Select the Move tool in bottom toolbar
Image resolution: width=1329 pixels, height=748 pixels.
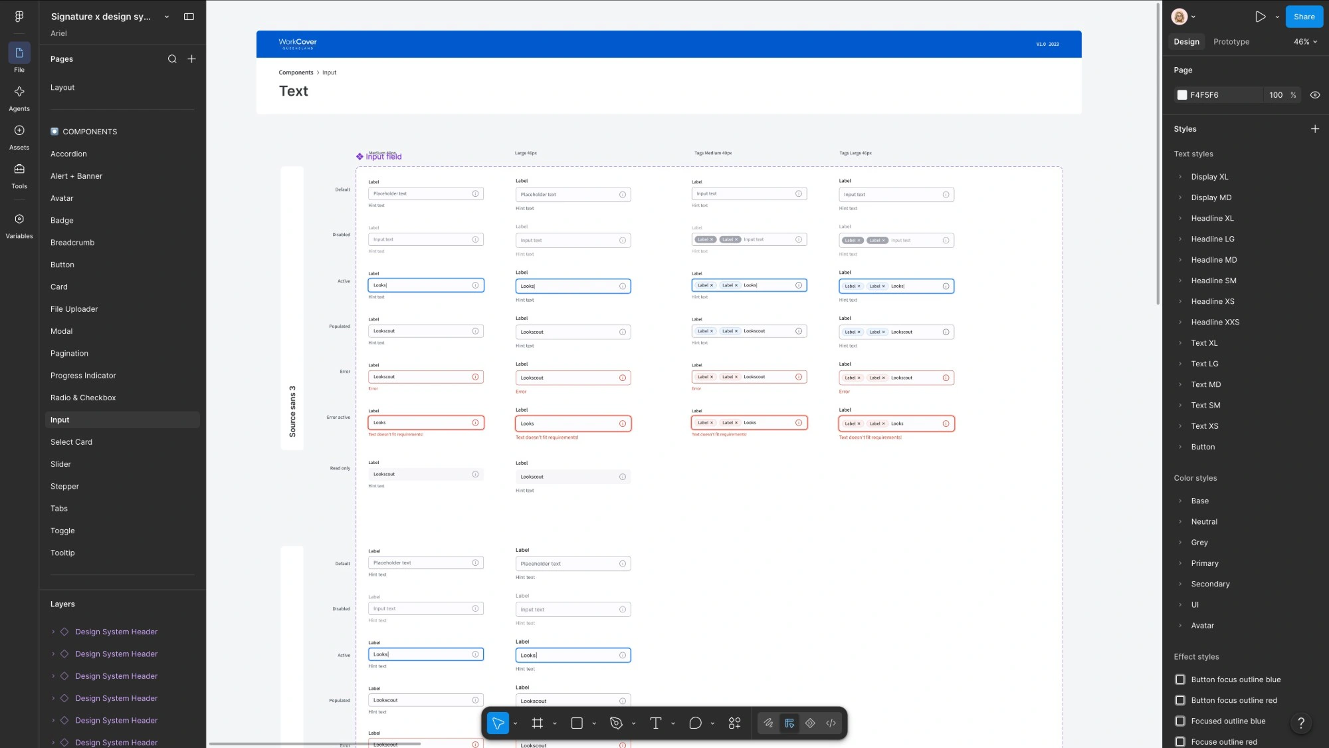pyautogui.click(x=498, y=723)
